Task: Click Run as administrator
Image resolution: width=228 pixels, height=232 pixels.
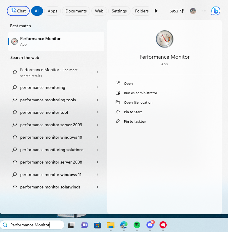Action: pos(140,93)
